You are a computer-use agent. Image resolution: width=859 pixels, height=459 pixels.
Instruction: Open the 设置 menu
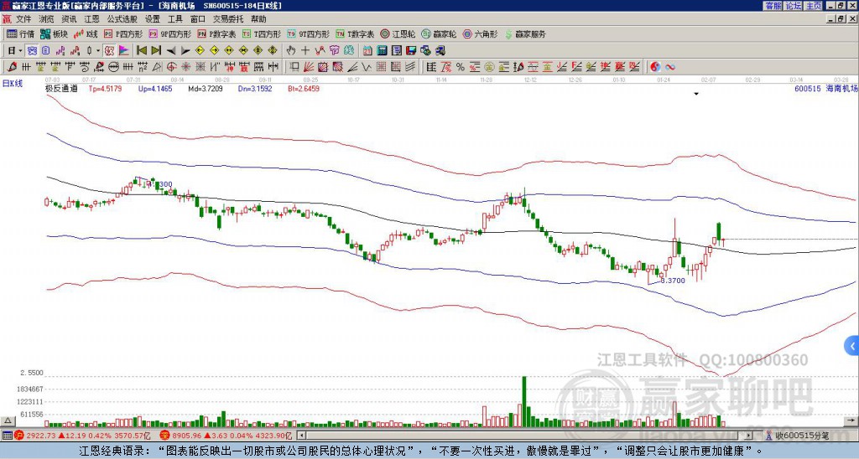pyautogui.click(x=153, y=19)
